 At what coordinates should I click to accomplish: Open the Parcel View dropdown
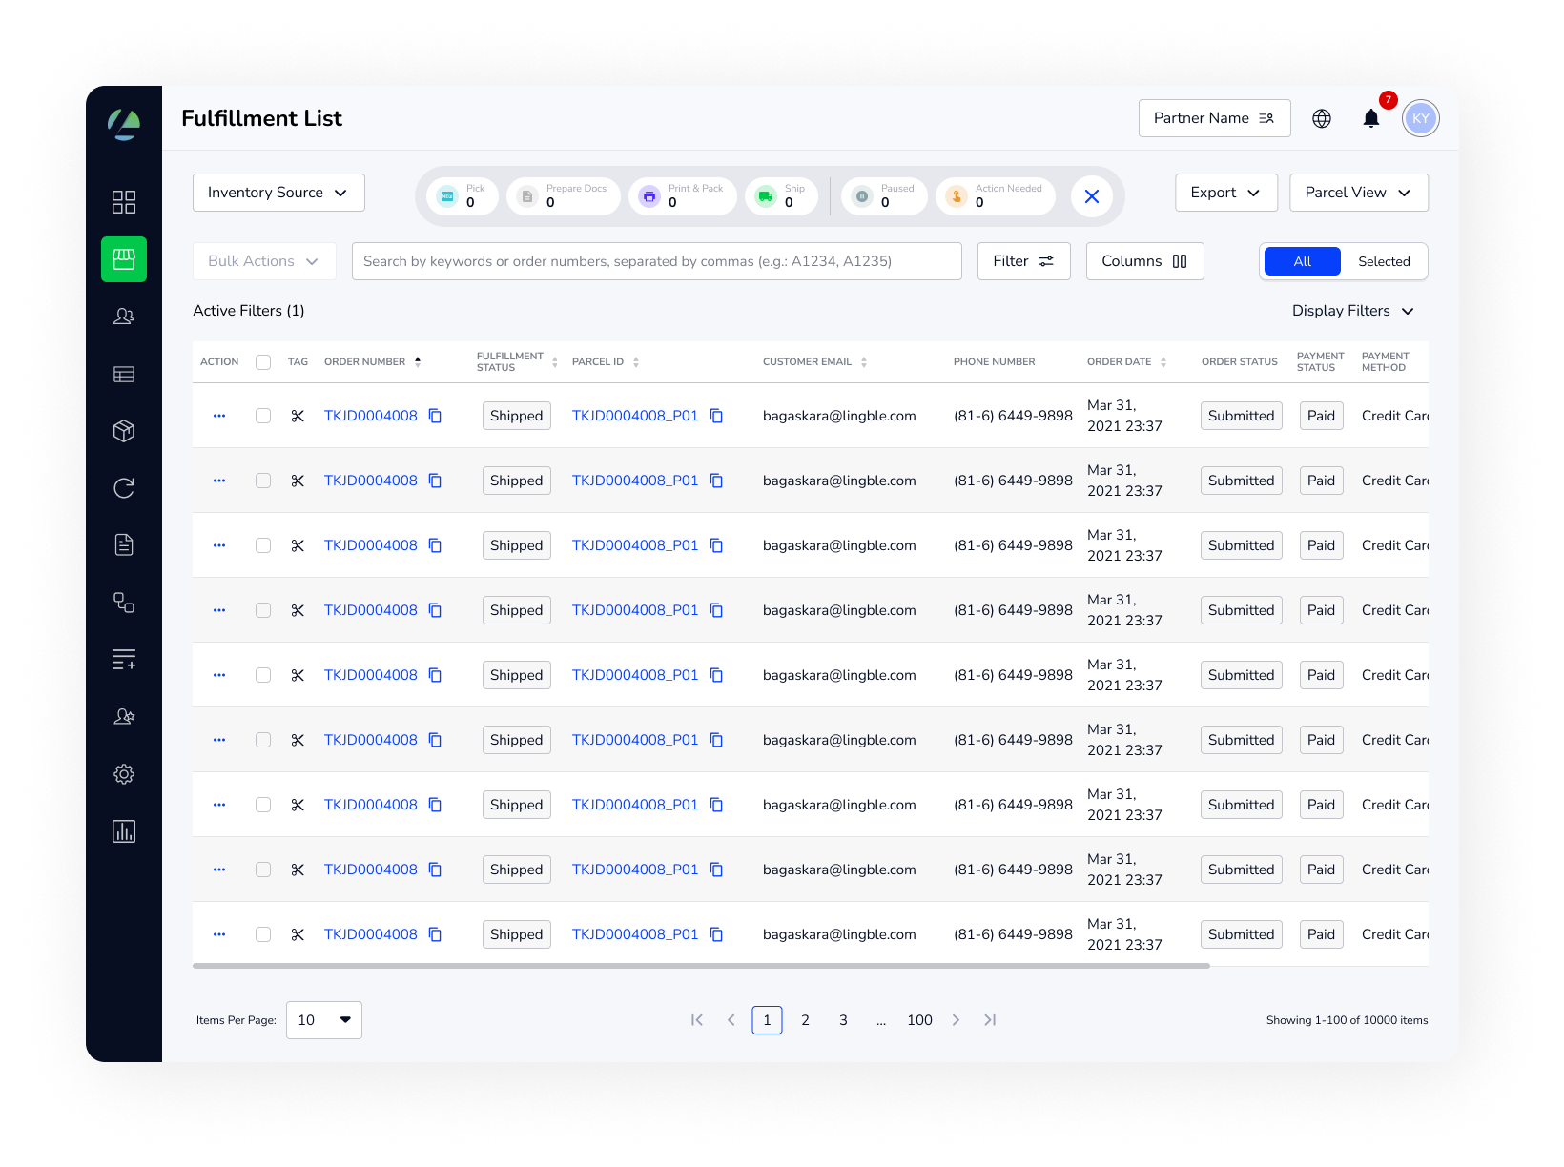[x=1359, y=193]
